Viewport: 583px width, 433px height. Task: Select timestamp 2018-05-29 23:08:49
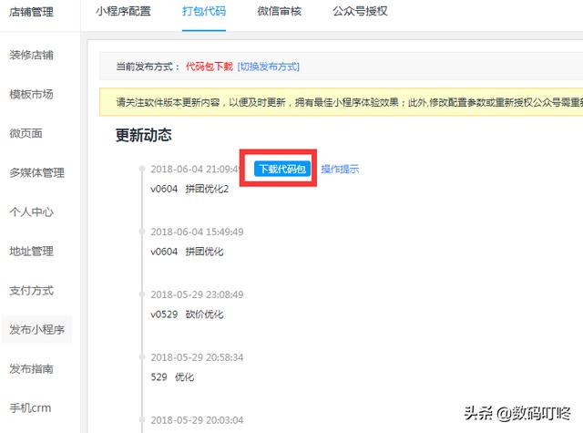(197, 294)
